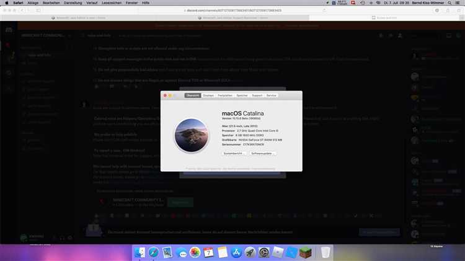The height and width of the screenshot is (261, 465).
Task: Click the user name Bernd Kiss-Wimmer
Action: [428, 2]
